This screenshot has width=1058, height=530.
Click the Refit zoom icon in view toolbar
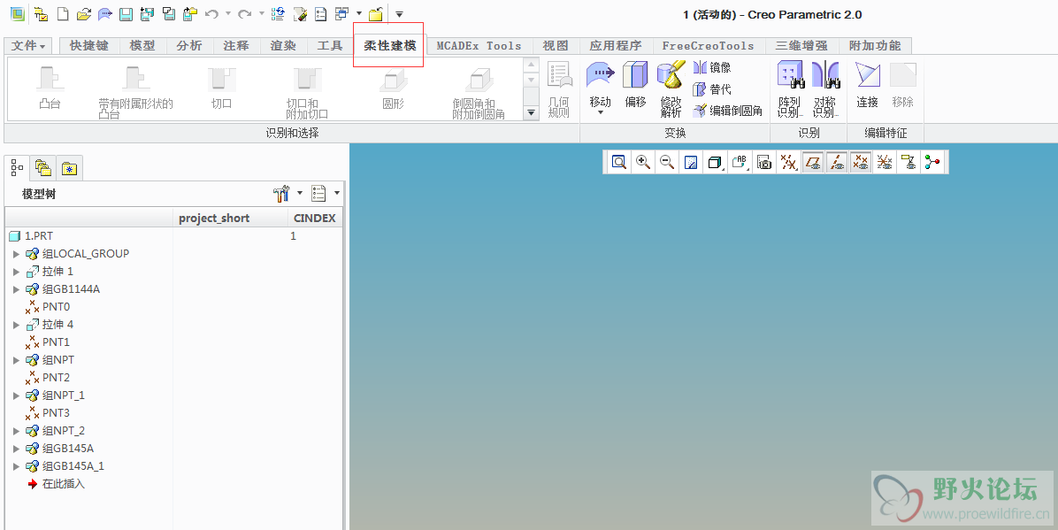[618, 162]
